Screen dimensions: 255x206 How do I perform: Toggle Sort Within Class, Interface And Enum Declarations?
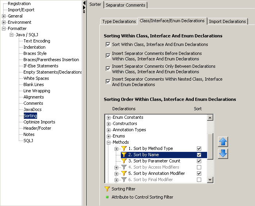[x=108, y=45]
